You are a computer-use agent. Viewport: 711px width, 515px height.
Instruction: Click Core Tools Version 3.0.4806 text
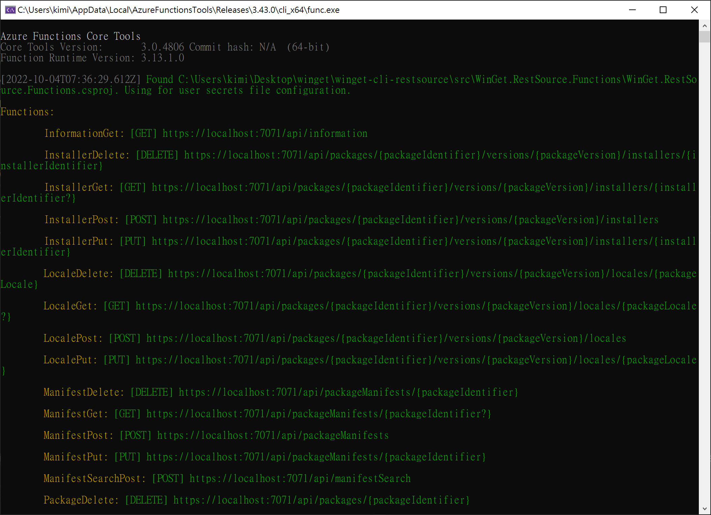point(92,47)
